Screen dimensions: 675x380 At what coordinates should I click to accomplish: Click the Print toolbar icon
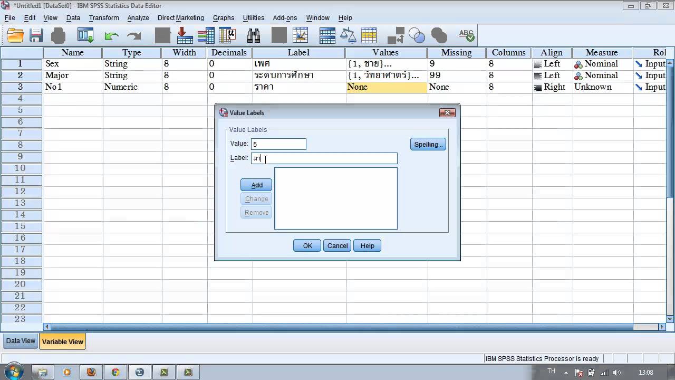pos(58,36)
